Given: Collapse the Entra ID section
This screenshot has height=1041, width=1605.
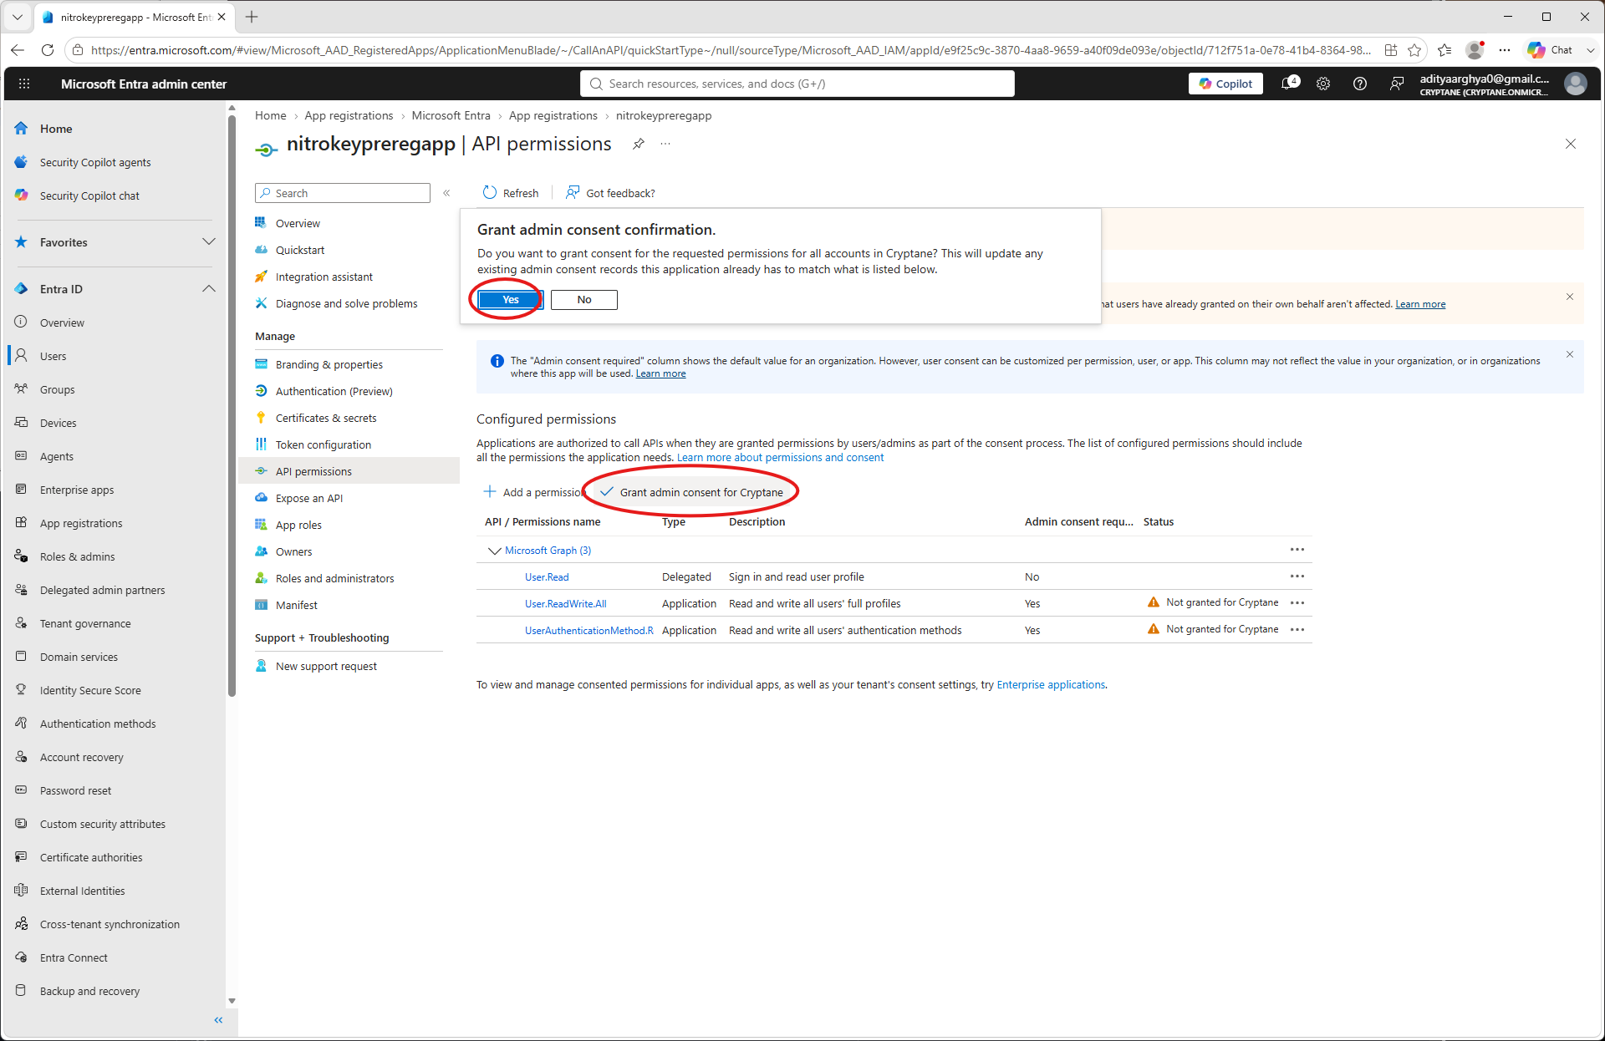Looking at the screenshot, I should point(209,289).
